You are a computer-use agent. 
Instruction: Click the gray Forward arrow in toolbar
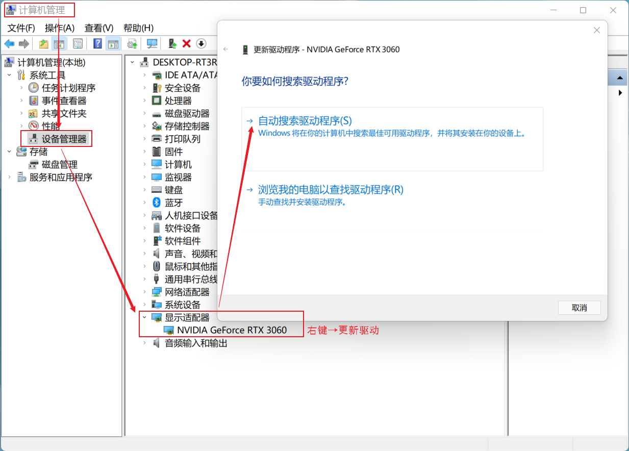(x=23, y=44)
